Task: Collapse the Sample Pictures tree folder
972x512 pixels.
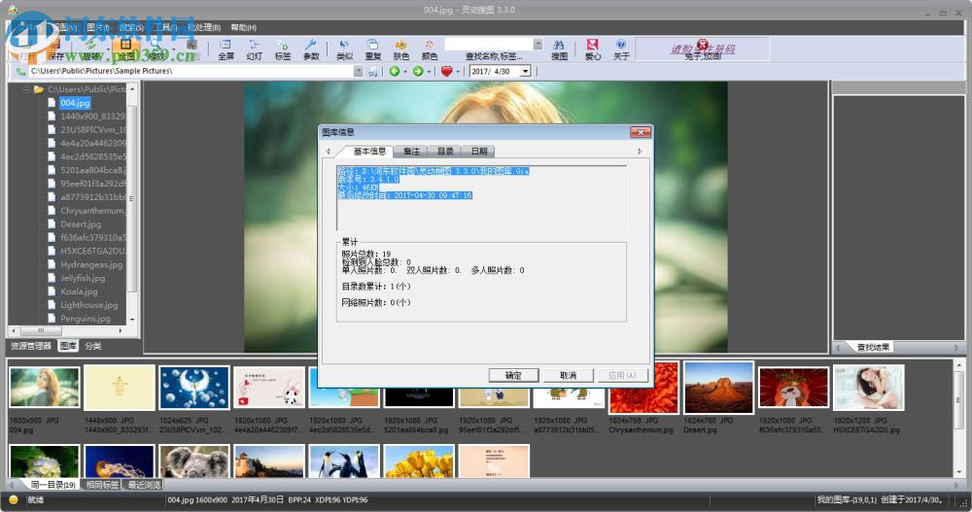Action: pos(26,90)
